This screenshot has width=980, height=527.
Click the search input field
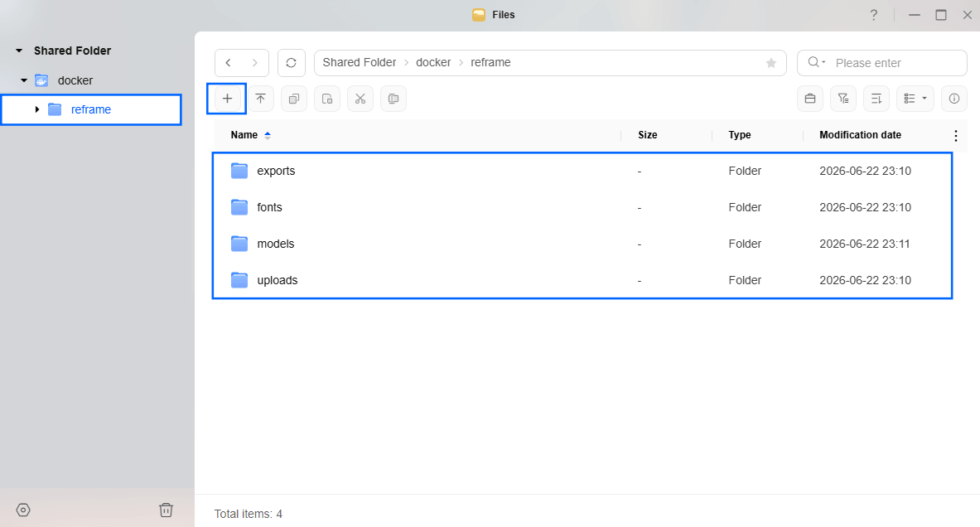[882, 62]
